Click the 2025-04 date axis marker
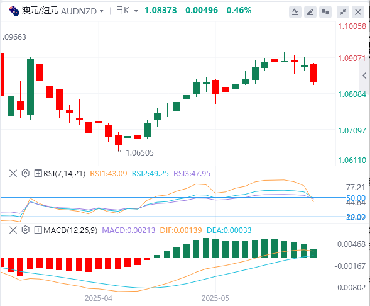This screenshot has width=370, height=306. 99,298
